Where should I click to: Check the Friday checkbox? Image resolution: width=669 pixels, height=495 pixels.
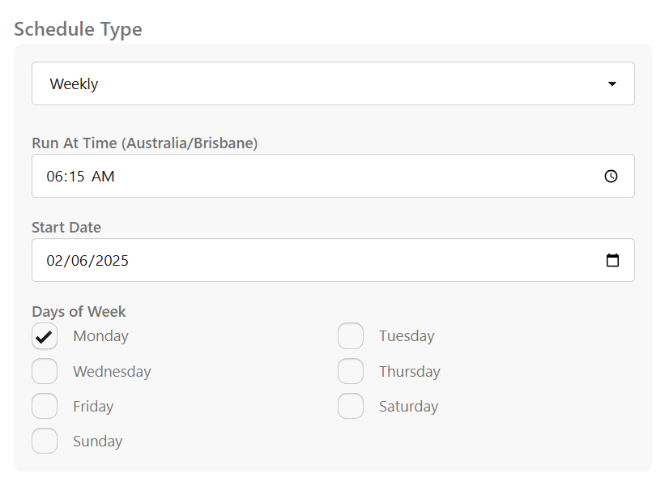pyautogui.click(x=44, y=406)
